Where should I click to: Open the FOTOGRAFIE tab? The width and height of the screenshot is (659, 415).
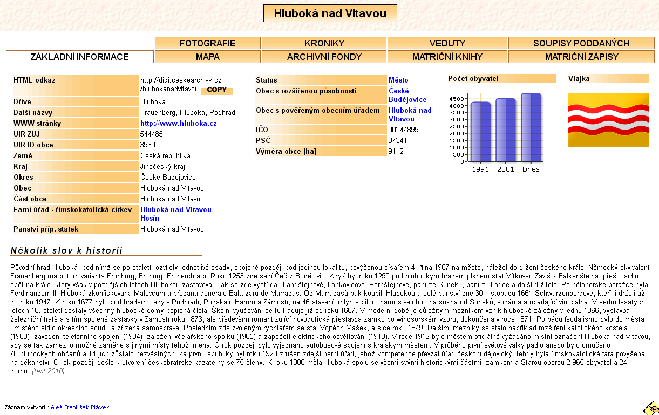pyautogui.click(x=208, y=43)
